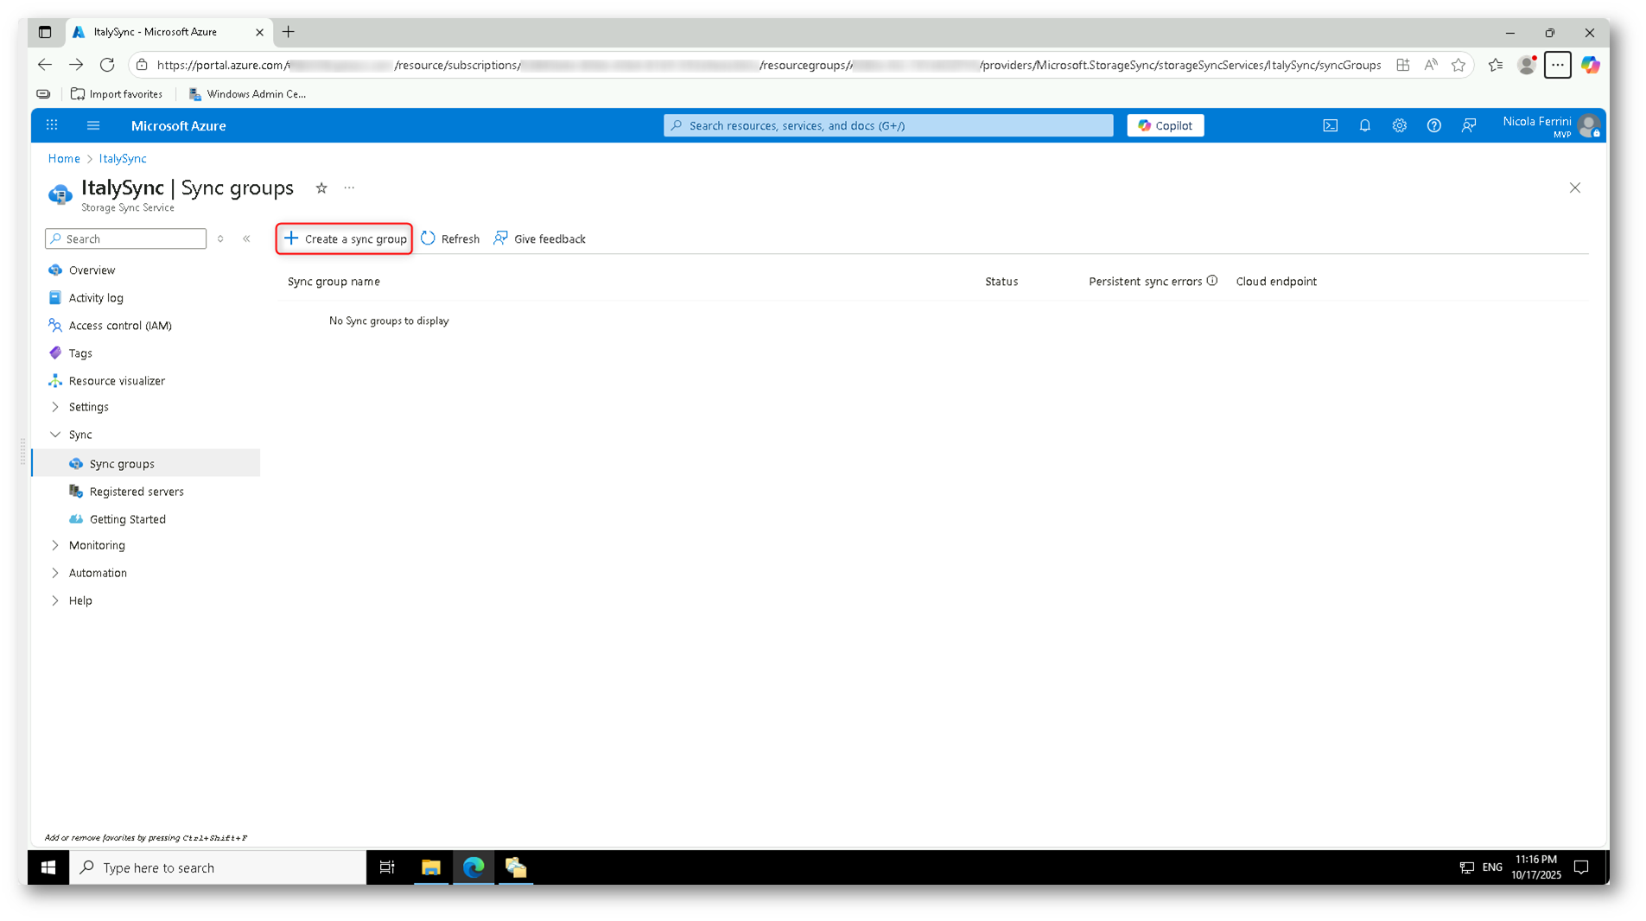Viewport: 1646px width, 921px height.
Task: Open Registered servers menu item
Action: click(137, 492)
